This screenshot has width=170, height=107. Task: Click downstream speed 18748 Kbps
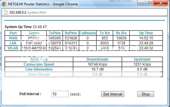pyautogui.click(x=97, y=64)
